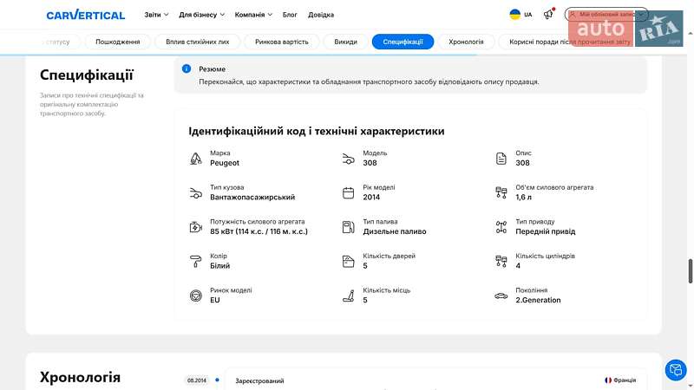Switch to the Вплив стихійних лих tab
Screen dimensions: 694x390
(198, 42)
